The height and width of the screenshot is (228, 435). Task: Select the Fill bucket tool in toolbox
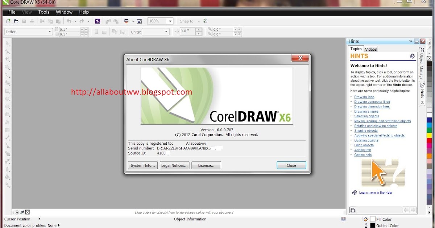(x=7, y=177)
